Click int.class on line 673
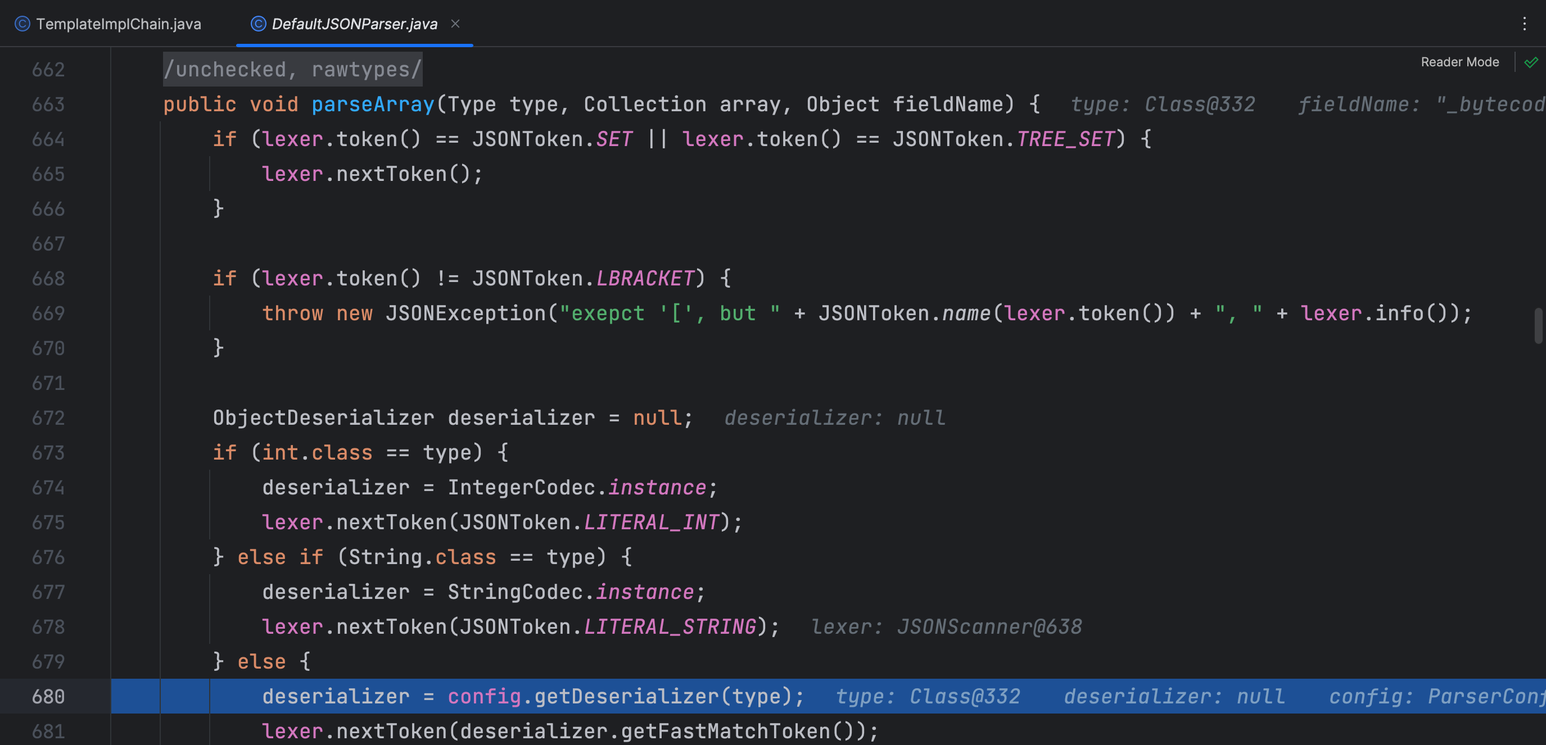This screenshot has width=1546, height=745. (318, 452)
